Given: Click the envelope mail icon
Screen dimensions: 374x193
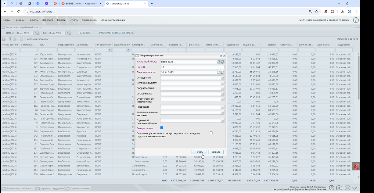Looking at the screenshot, I should coord(347,188).
